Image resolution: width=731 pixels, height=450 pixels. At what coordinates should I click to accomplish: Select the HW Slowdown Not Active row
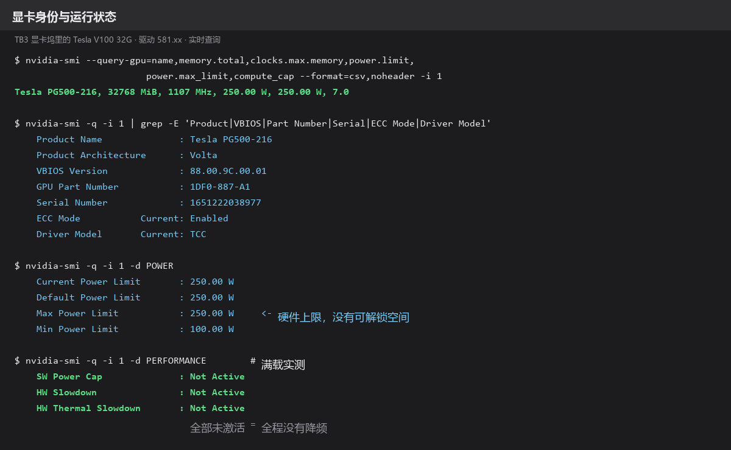point(141,392)
